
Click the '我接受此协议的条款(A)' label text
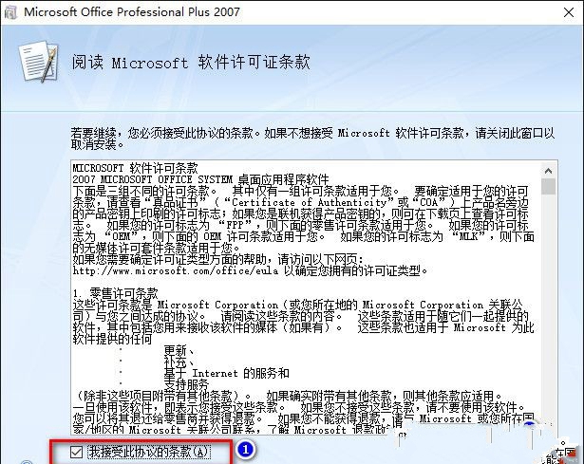[149, 452]
